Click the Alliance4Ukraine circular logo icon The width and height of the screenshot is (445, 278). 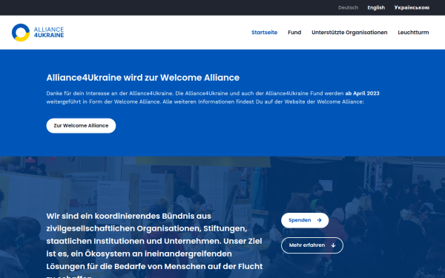tap(21, 33)
